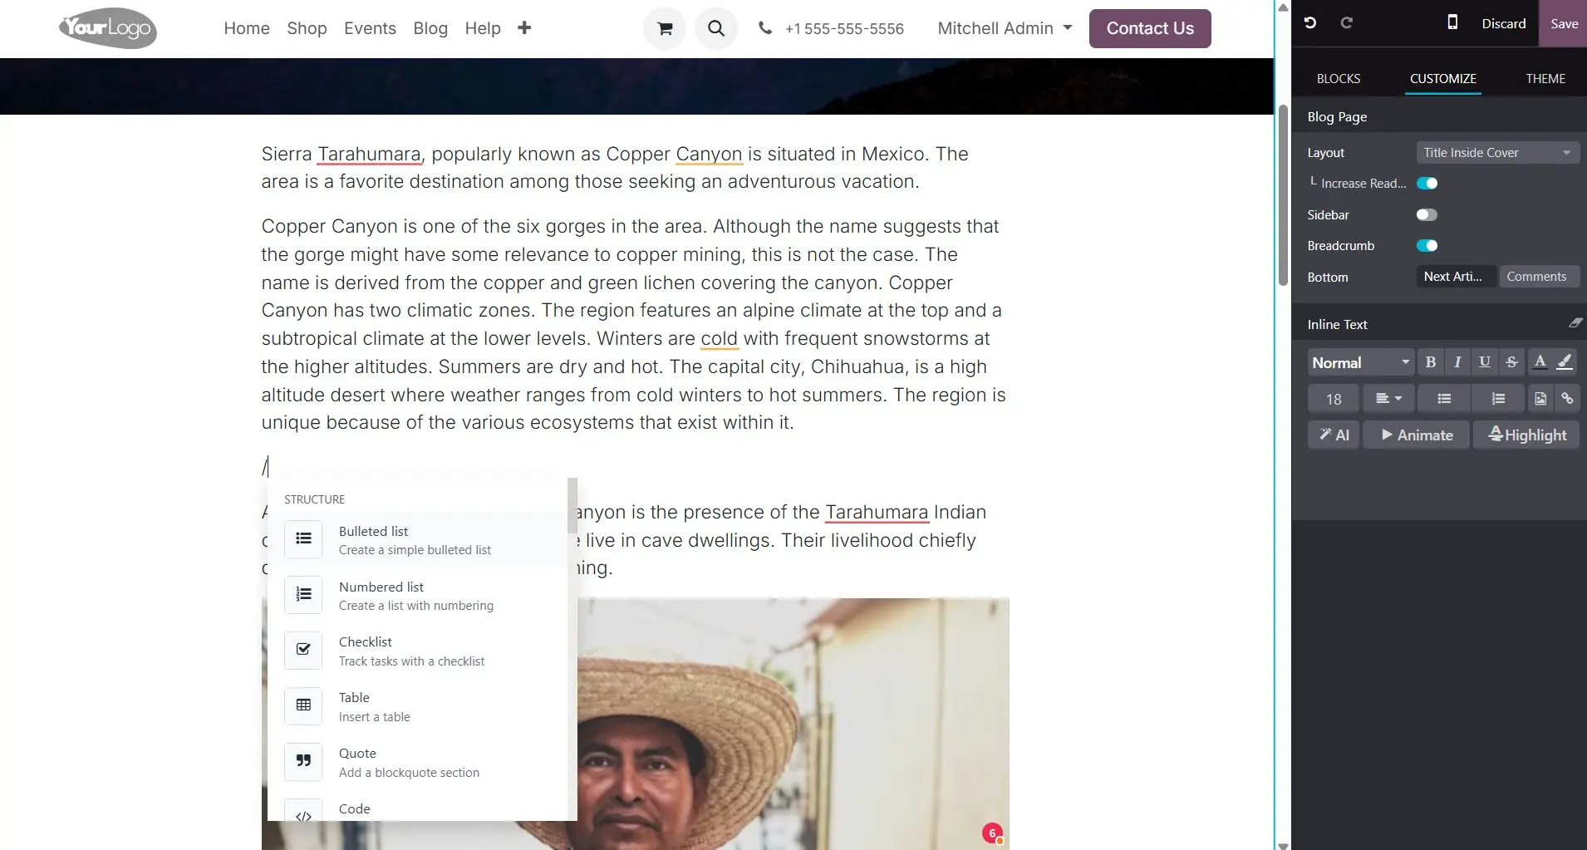The image size is (1587, 850).
Task: Enable the Sidebar toggle
Action: pos(1427,215)
